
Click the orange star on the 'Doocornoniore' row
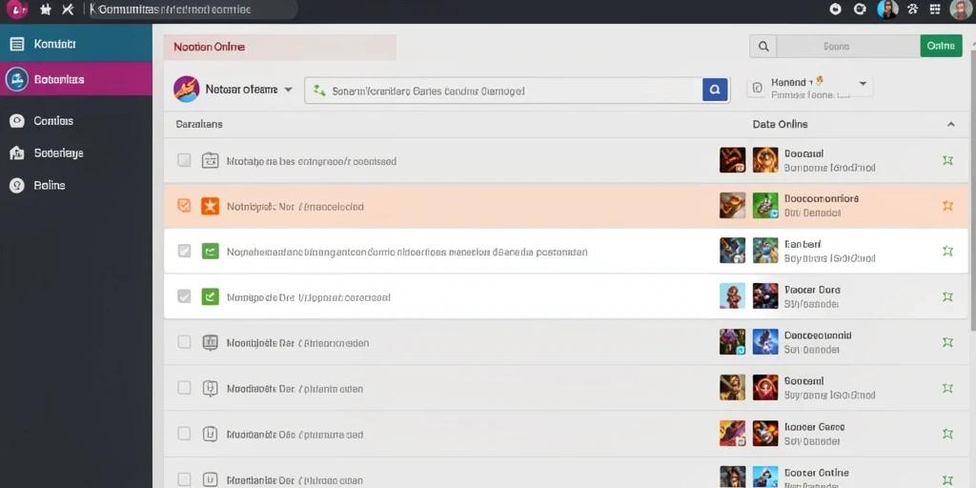point(947,206)
